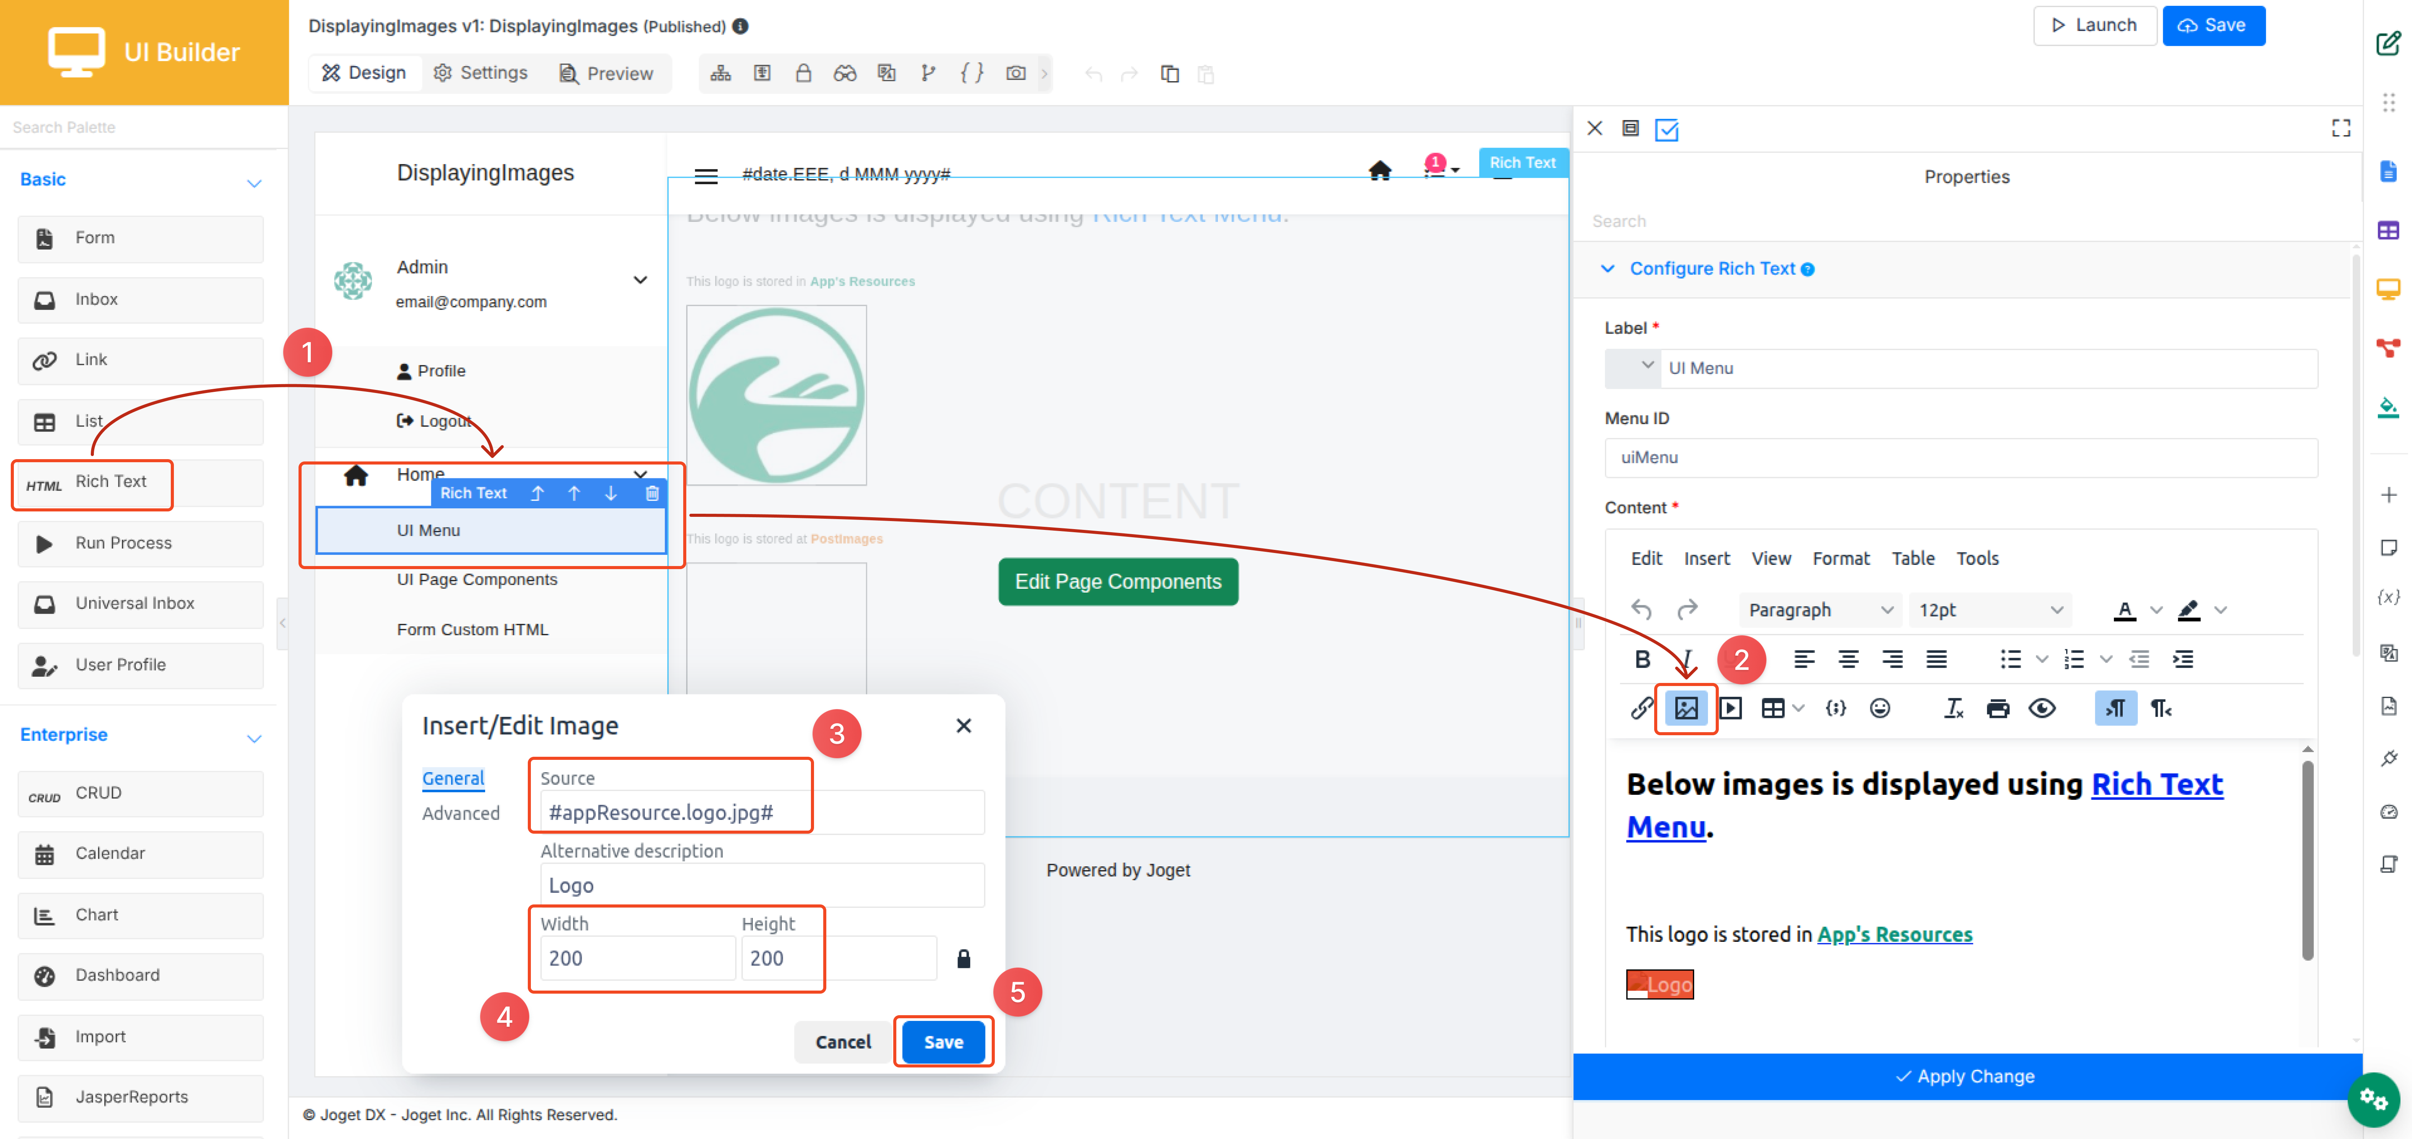Click the insert link icon in editor

(1641, 708)
